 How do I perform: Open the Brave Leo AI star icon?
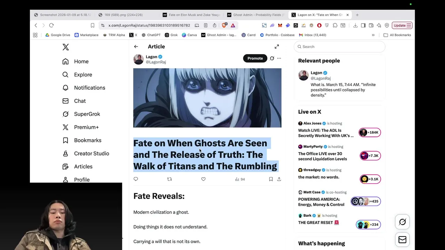tap(379, 25)
